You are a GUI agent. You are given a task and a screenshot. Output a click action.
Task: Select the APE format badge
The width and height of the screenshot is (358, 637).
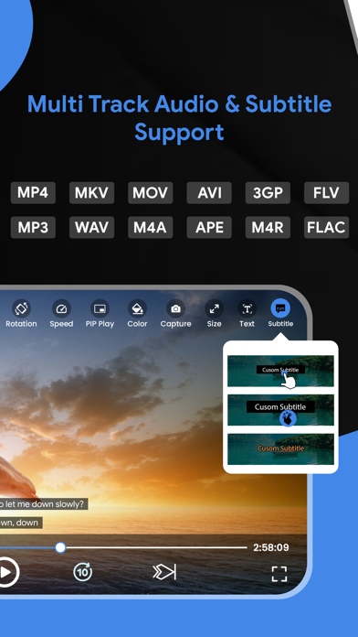click(209, 228)
